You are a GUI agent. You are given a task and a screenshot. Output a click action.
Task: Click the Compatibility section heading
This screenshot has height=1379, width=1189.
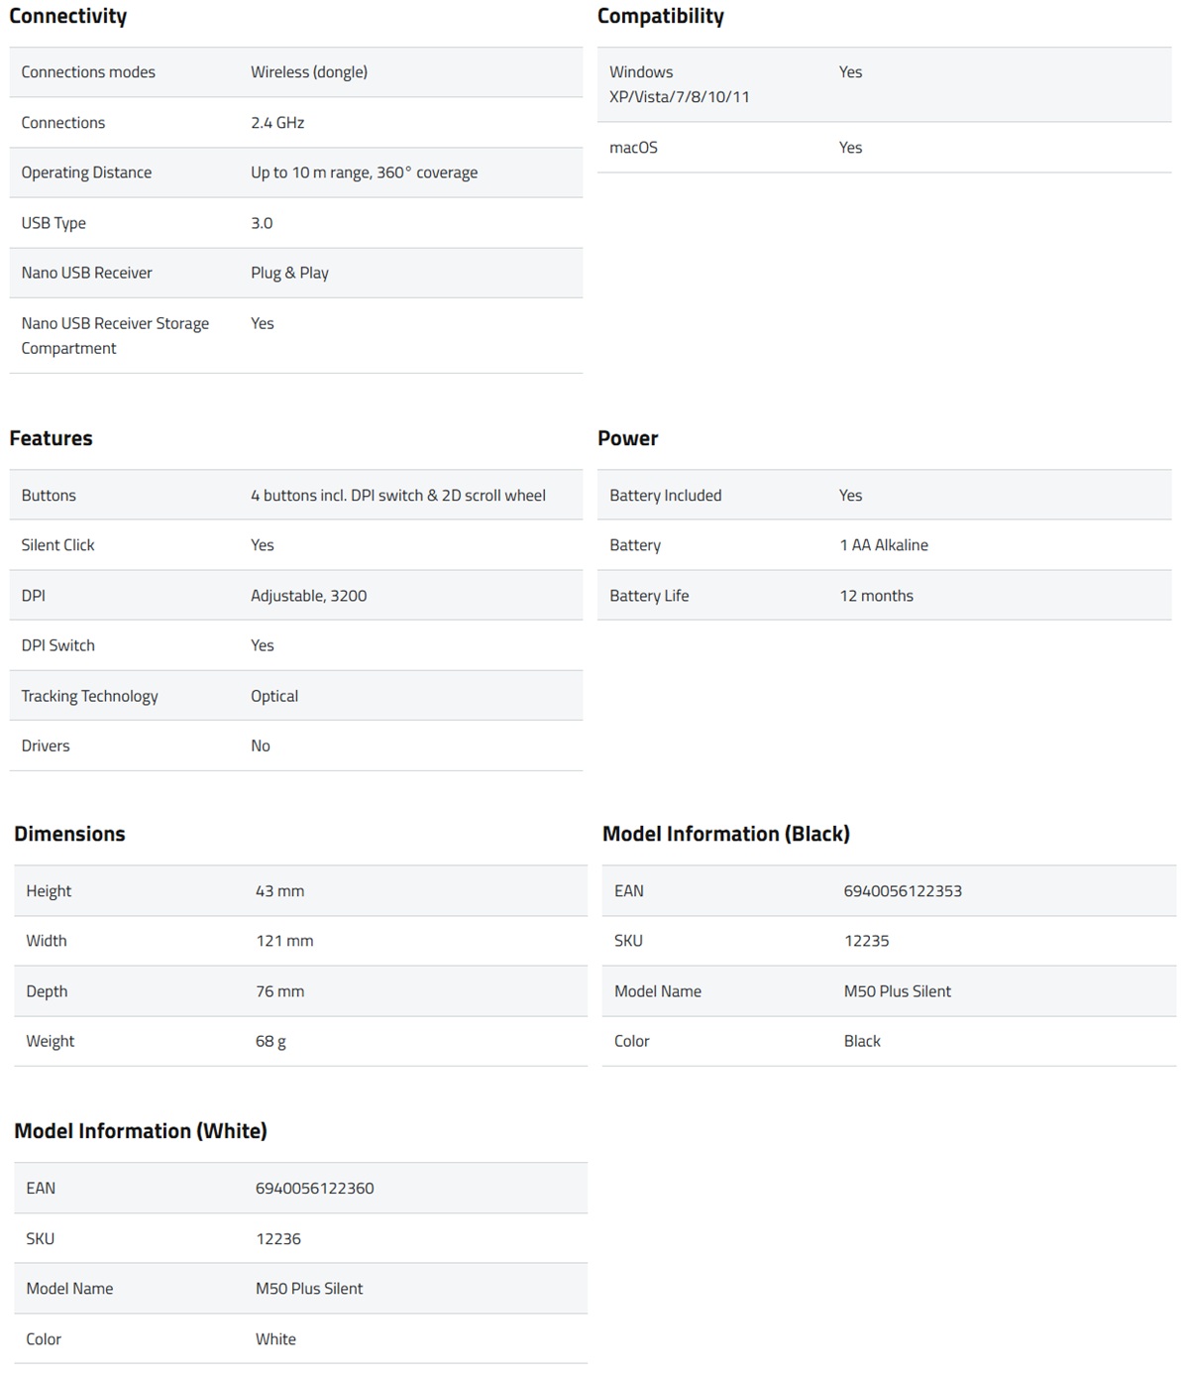(660, 17)
